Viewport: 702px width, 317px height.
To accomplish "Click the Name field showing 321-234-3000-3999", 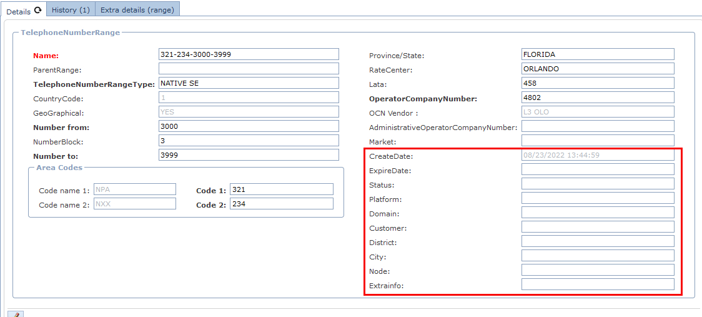I will 249,54.
